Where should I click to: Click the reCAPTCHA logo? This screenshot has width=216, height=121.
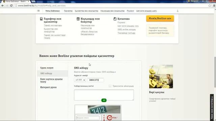(x=112, y=118)
